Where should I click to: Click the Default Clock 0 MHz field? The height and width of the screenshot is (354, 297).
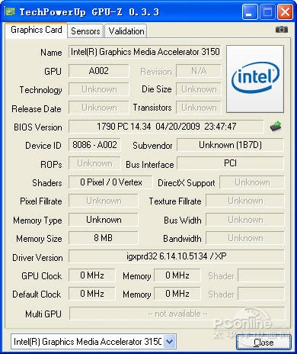92,294
